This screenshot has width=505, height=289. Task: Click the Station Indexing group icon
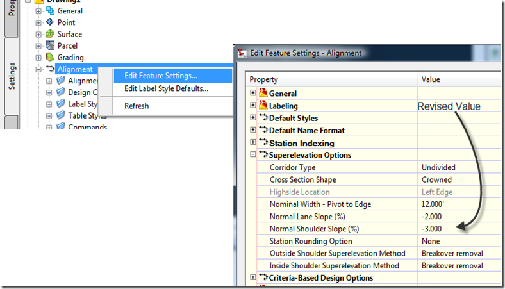click(263, 142)
